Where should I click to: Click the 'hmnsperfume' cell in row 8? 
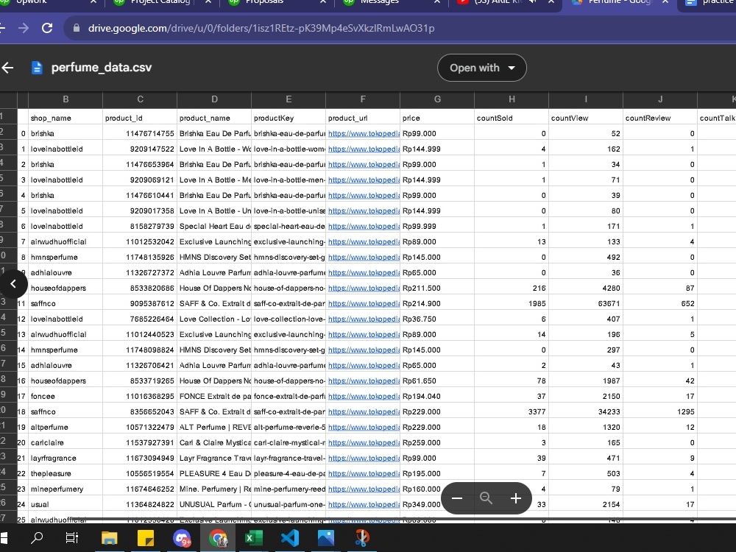click(66, 257)
